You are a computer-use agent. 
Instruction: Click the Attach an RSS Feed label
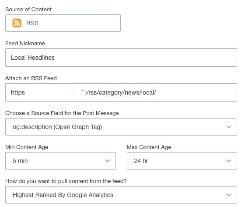tap(31, 78)
